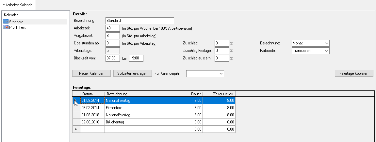Click into the Bezeichnung text field
The height and width of the screenshot is (142, 376).
[x=140, y=21]
